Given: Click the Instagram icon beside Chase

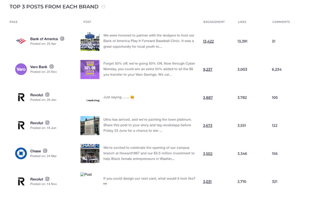Looking at the screenshot, I should click(45, 151).
